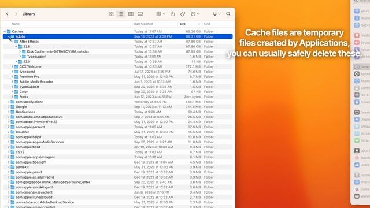The height and width of the screenshot is (208, 370).
Task: Click the Color folder icon
Action: coord(16,92)
